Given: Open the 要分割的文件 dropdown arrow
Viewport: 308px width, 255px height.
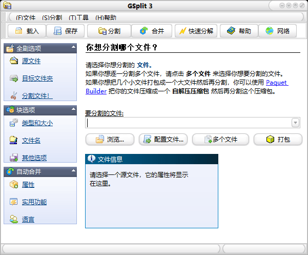Looking at the screenshot, I should (x=295, y=123).
